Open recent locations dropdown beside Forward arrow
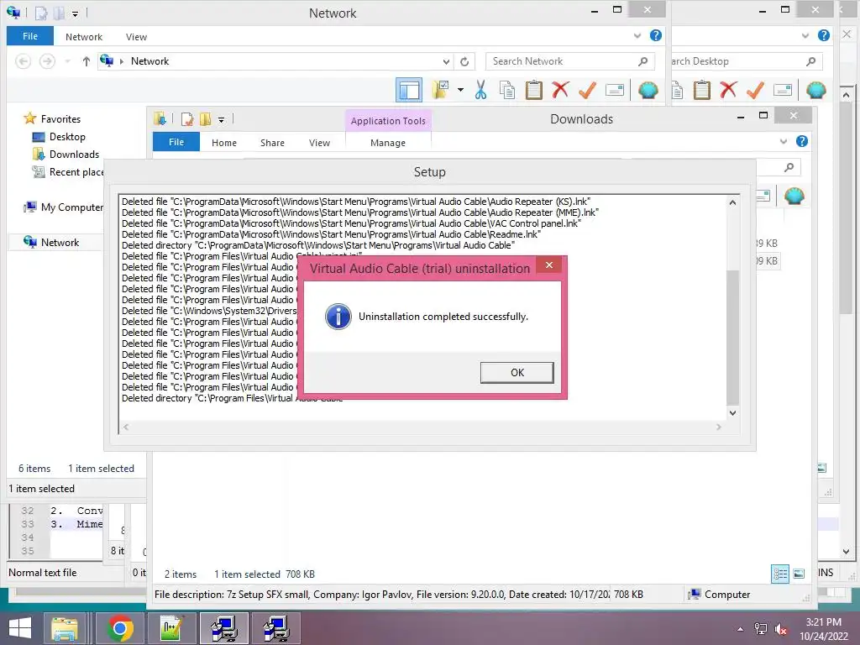Screen dimensions: 860x645 [67, 61]
